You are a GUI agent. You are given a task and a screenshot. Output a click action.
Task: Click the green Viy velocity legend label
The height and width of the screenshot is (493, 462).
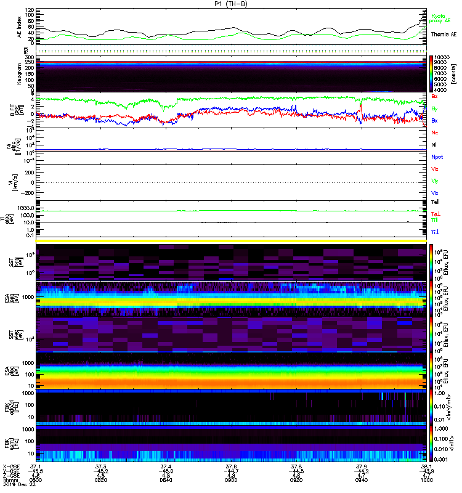(x=434, y=181)
